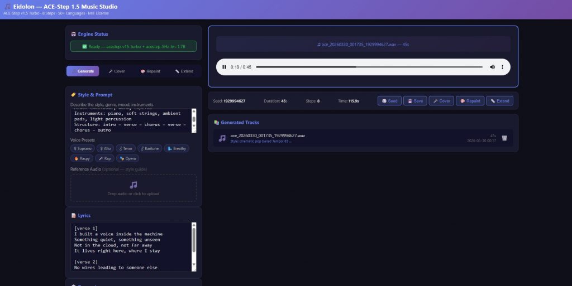Screen dimensions: 572x286
Task: Click the reference audio upload drop zone
Action: pos(134,188)
